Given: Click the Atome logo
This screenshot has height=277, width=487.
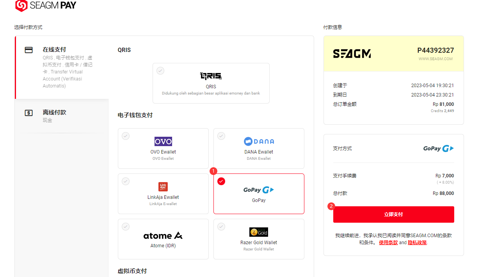Looking at the screenshot, I should [x=163, y=236].
